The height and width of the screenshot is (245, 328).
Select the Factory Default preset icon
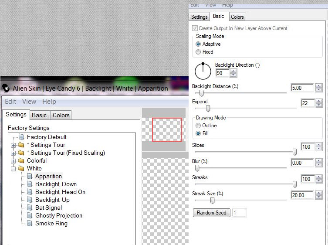tap(21, 137)
